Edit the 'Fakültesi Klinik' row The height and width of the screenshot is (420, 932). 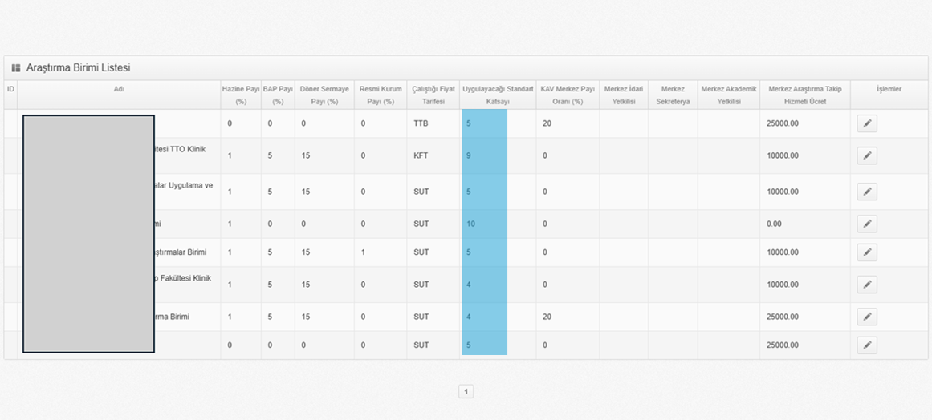[866, 285]
